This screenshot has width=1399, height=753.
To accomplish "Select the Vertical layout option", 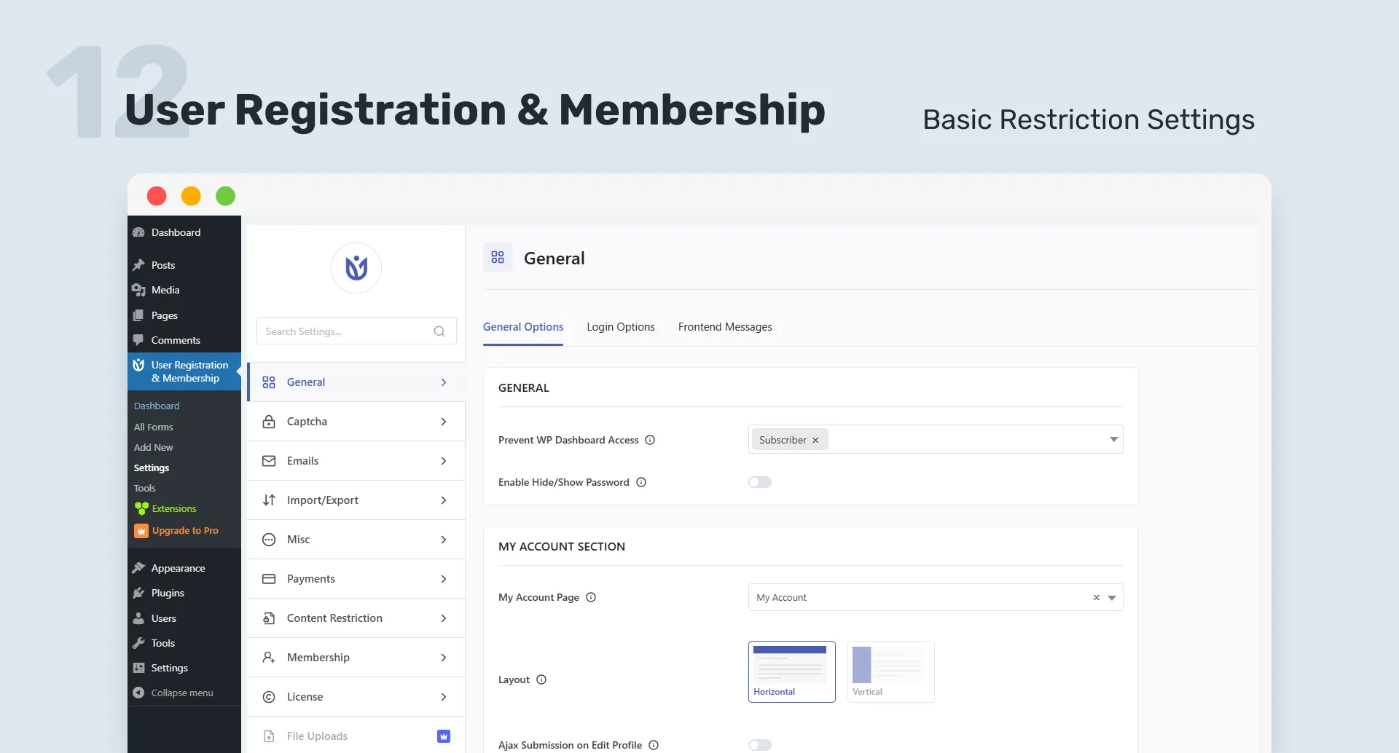I will 891,671.
